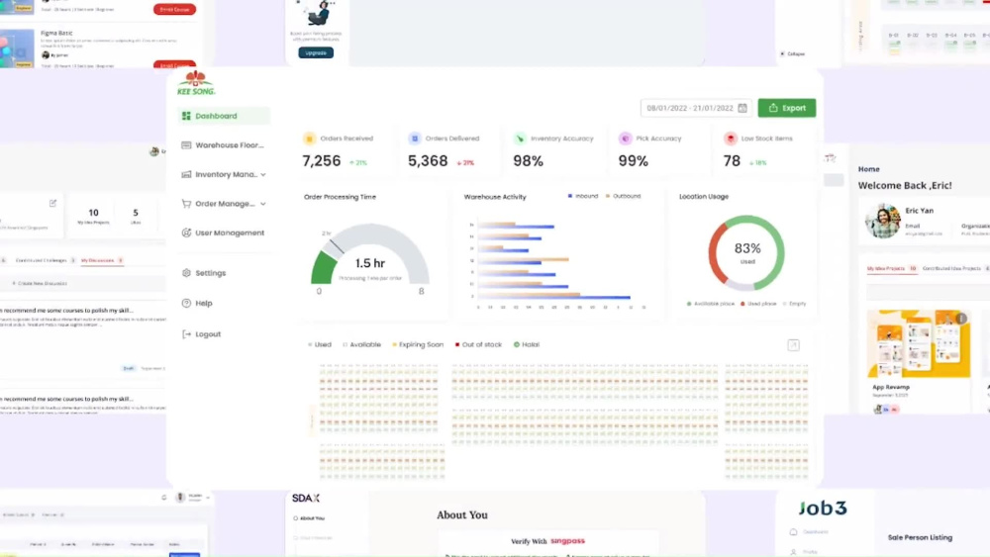Click the Kee Song logo
The image size is (990, 557).
(x=196, y=83)
